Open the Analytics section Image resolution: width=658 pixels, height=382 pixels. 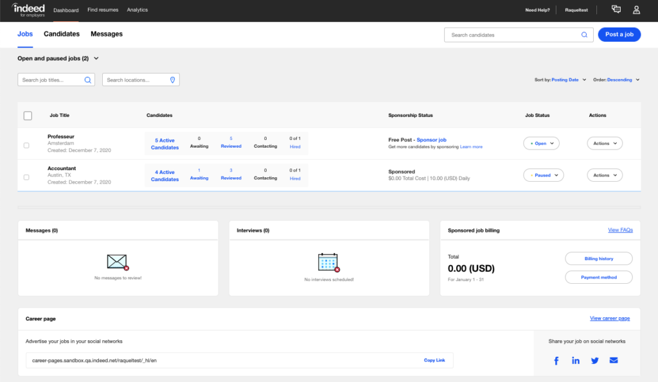point(137,10)
